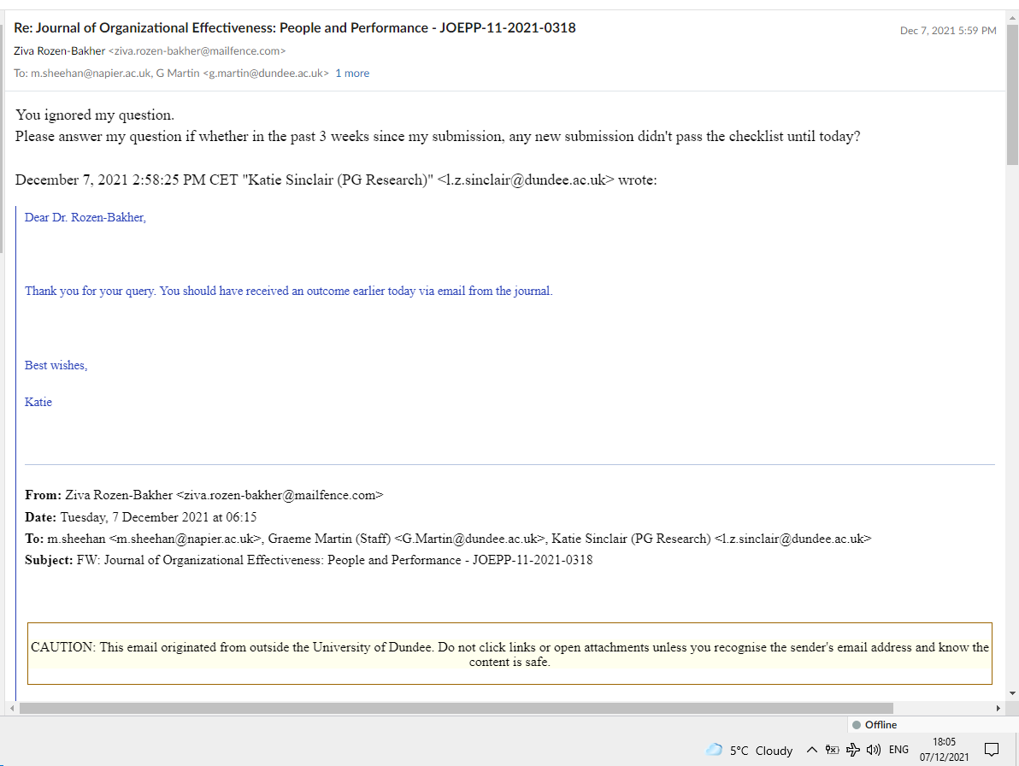Click the signature 'Katie'
This screenshot has width=1019, height=766.
click(x=38, y=402)
